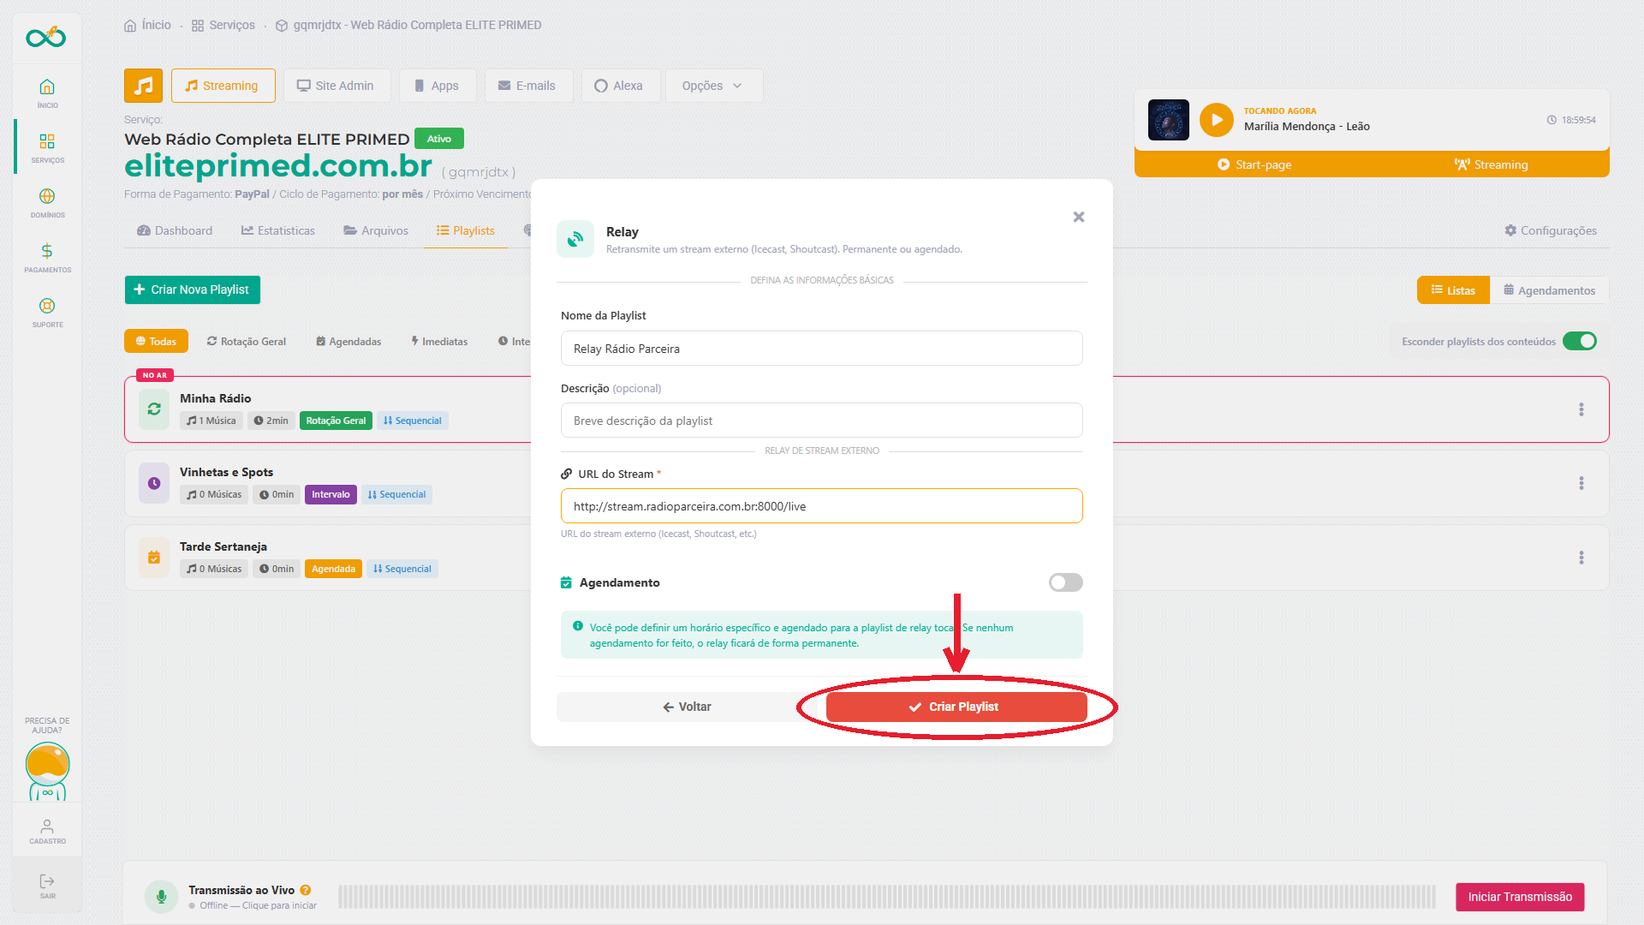This screenshot has height=925, width=1644.
Task: Click the Nome da Playlist field
Action: (822, 349)
